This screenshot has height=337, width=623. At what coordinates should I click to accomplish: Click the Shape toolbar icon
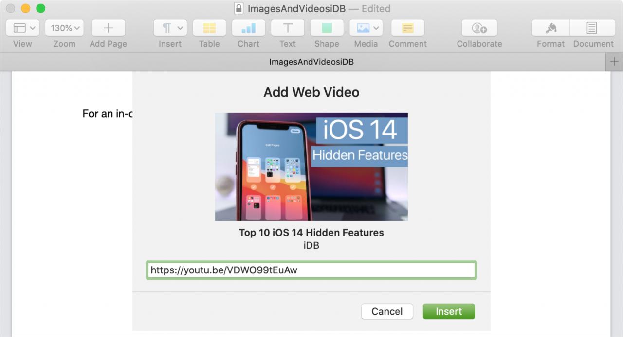(x=327, y=28)
